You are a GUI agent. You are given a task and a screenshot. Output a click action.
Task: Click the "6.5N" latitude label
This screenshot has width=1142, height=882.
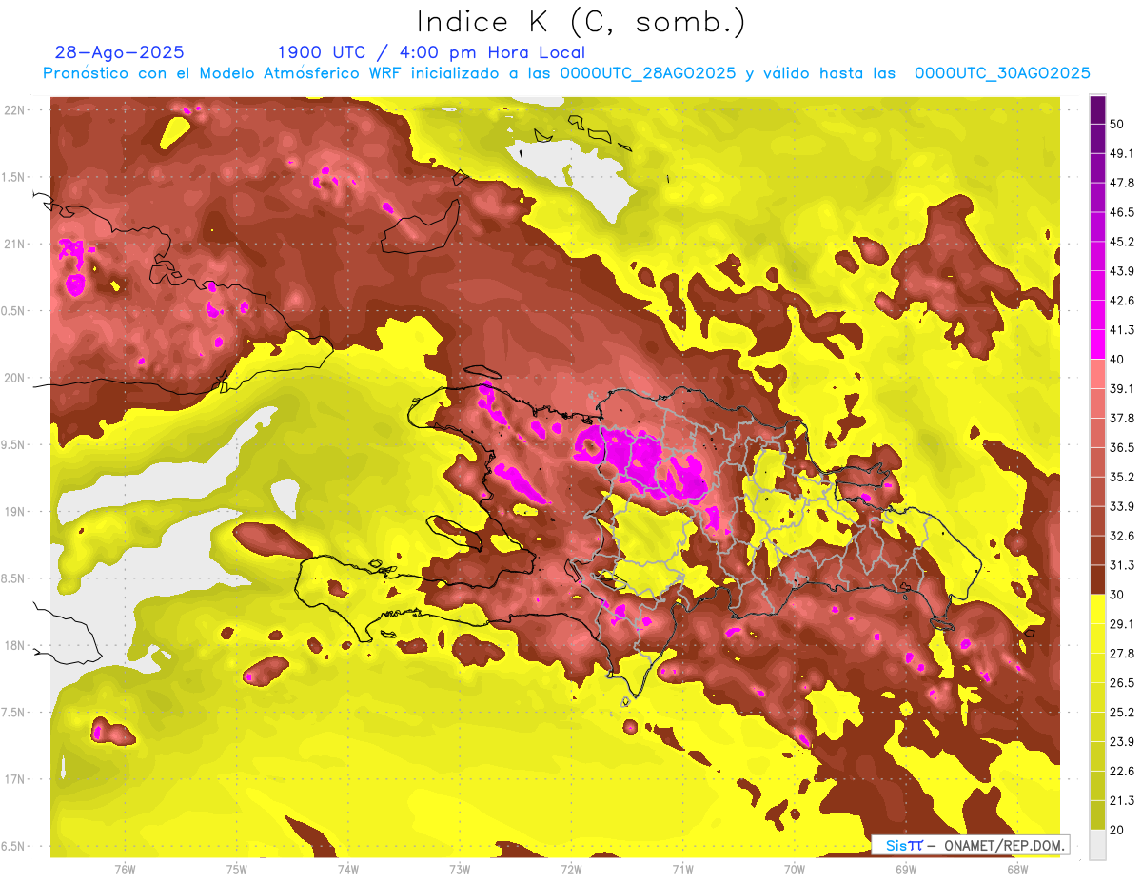pos(14,847)
